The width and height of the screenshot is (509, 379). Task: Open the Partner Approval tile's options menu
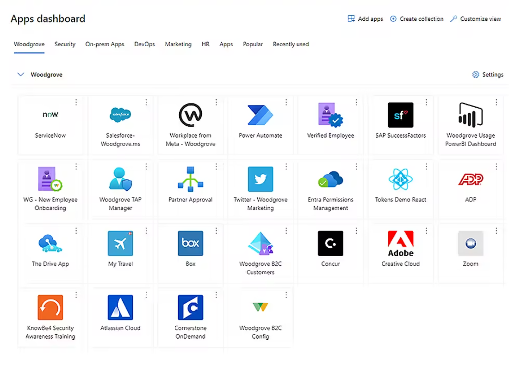pyautogui.click(x=216, y=167)
